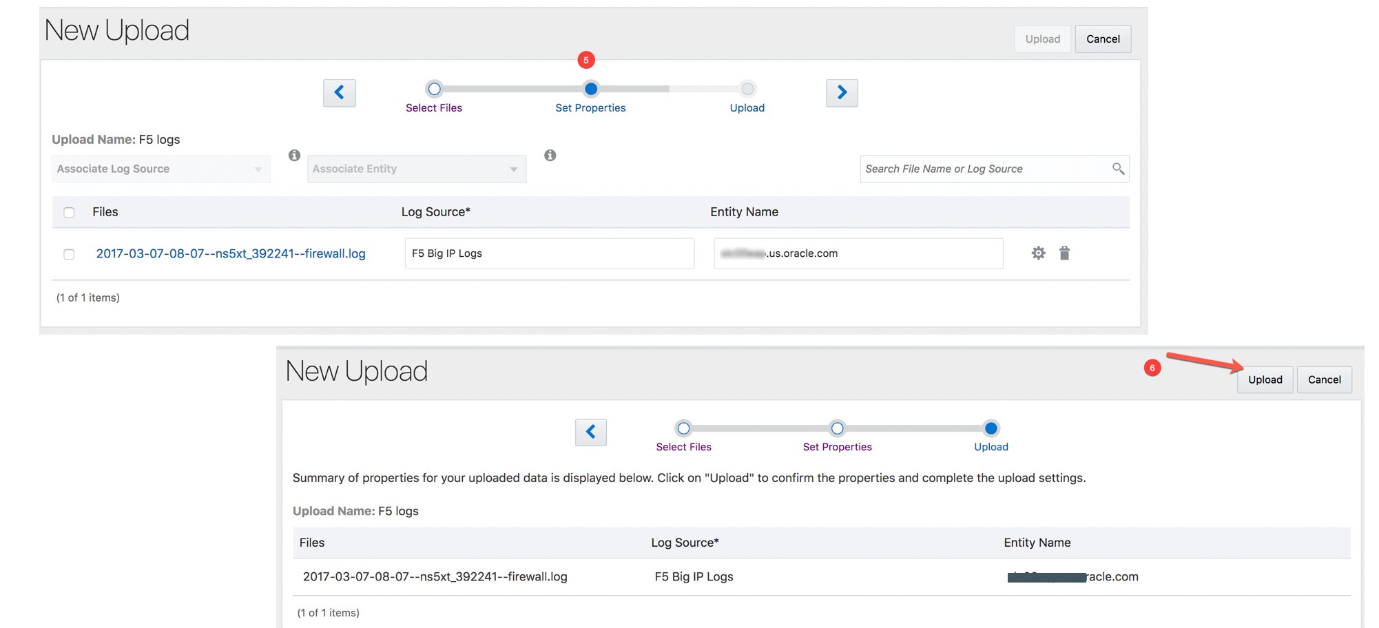
Task: Click the gear settings icon for firewall.log
Action: click(1038, 253)
